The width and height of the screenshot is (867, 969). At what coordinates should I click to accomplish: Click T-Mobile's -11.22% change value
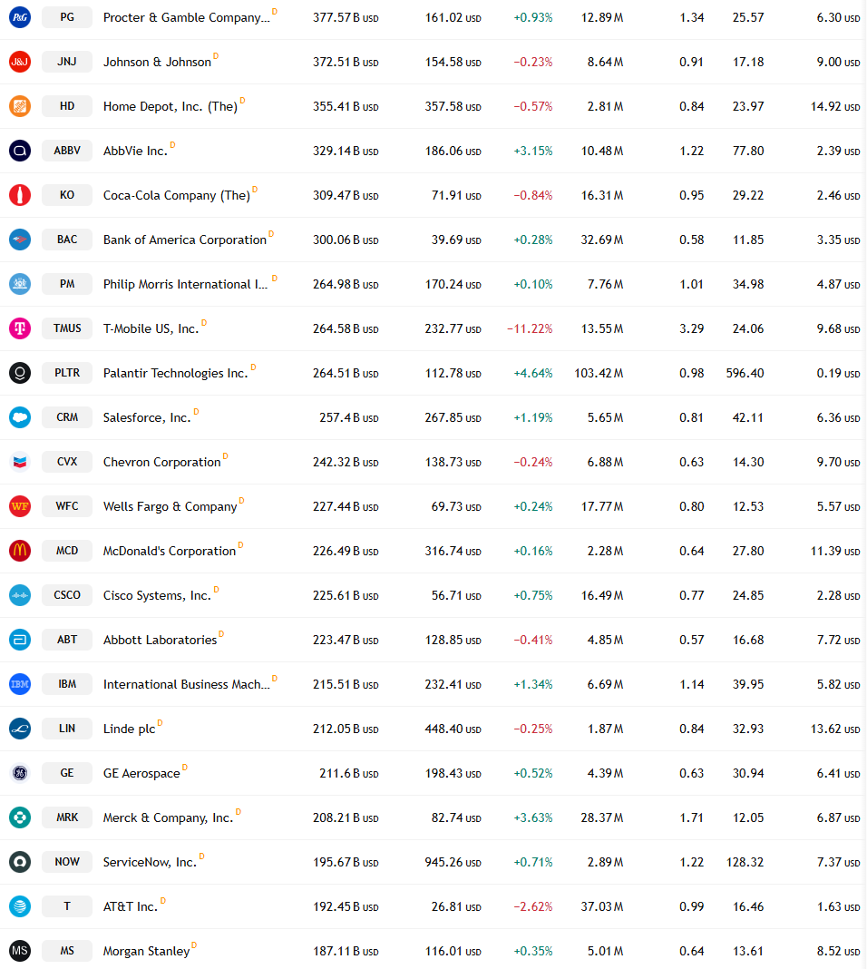point(530,328)
